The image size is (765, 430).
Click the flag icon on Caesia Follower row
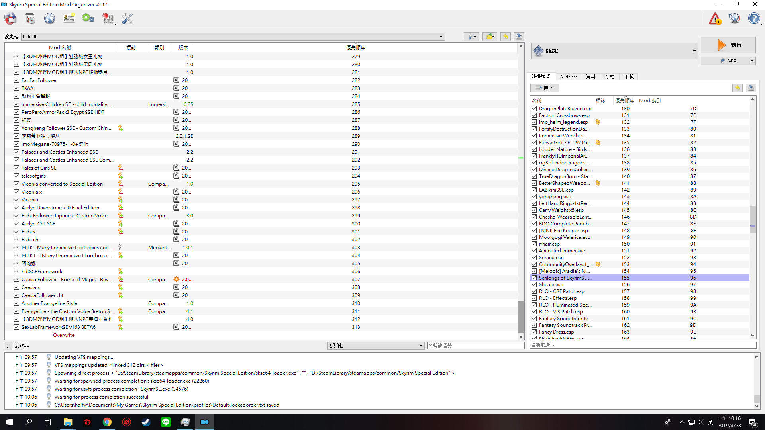click(120, 279)
